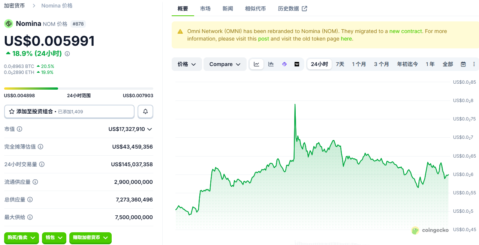Click the purple diamond chart icon
Image resolution: width=479 pixels, height=245 pixels.
click(x=284, y=64)
